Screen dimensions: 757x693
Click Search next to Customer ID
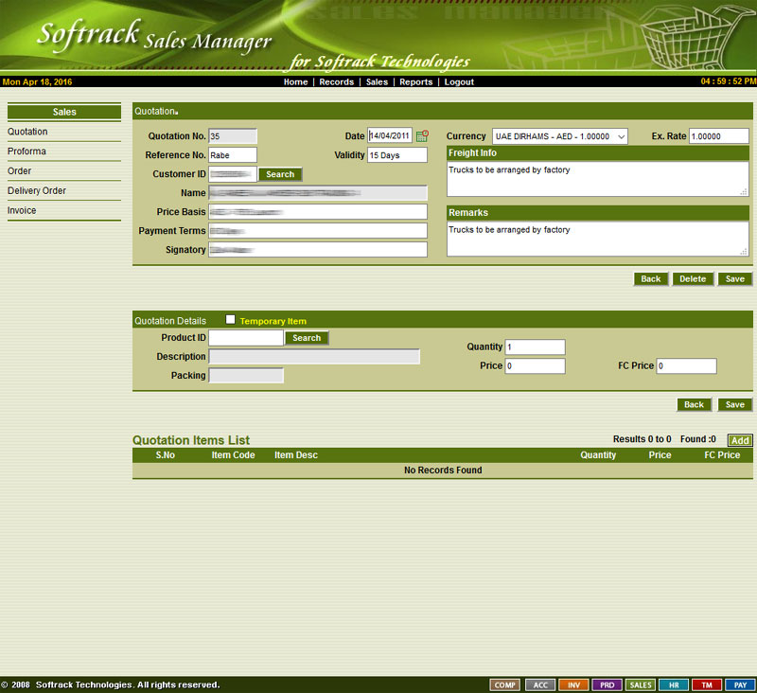280,174
